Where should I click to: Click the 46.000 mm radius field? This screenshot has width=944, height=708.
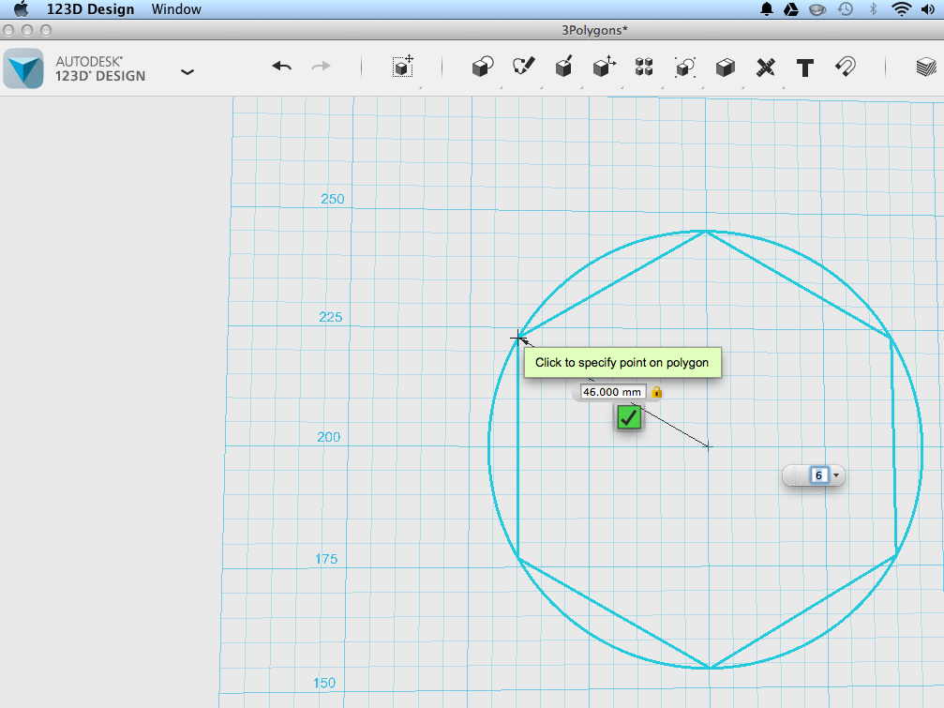pos(612,392)
